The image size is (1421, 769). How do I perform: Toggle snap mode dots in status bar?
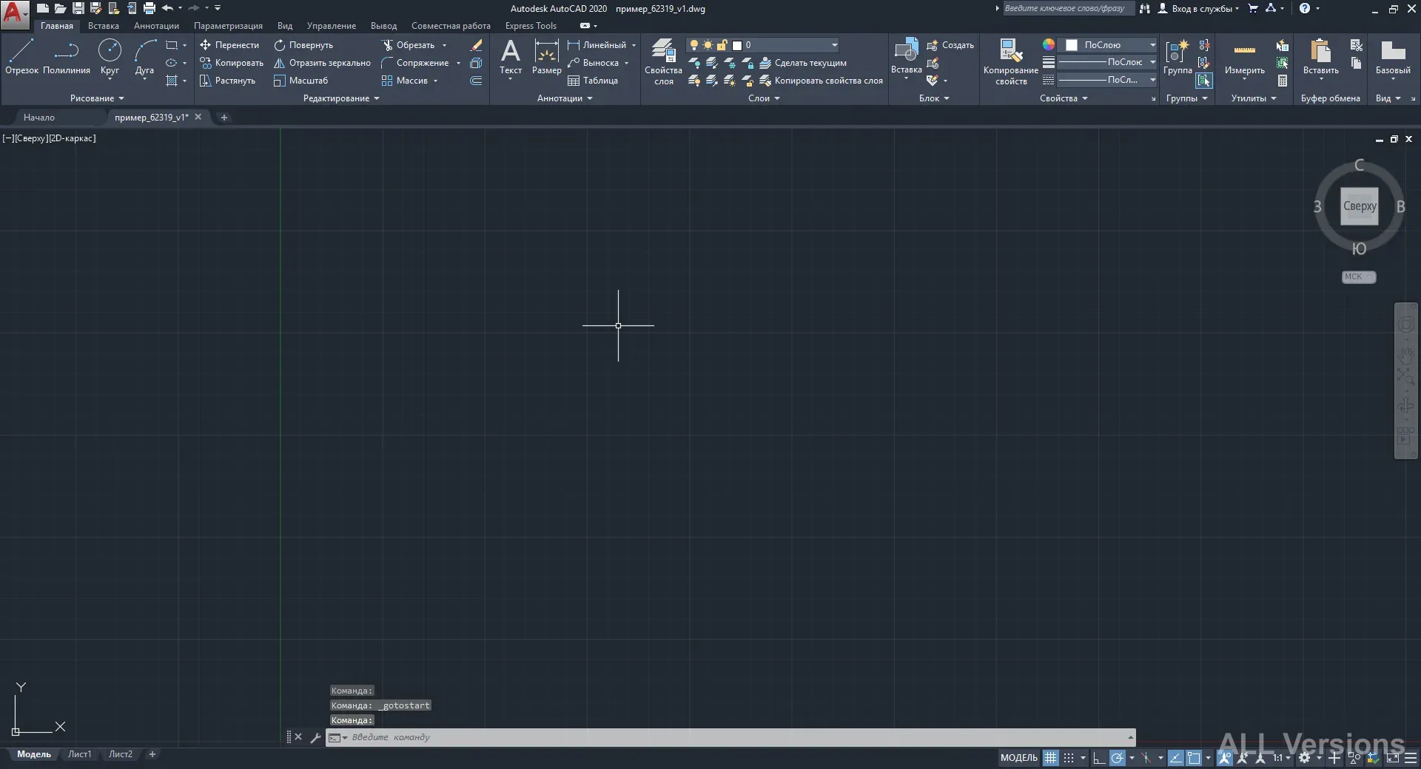(1069, 758)
